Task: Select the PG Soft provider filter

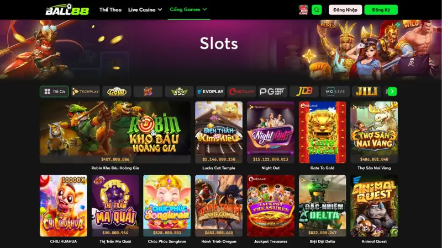Action: [272, 91]
